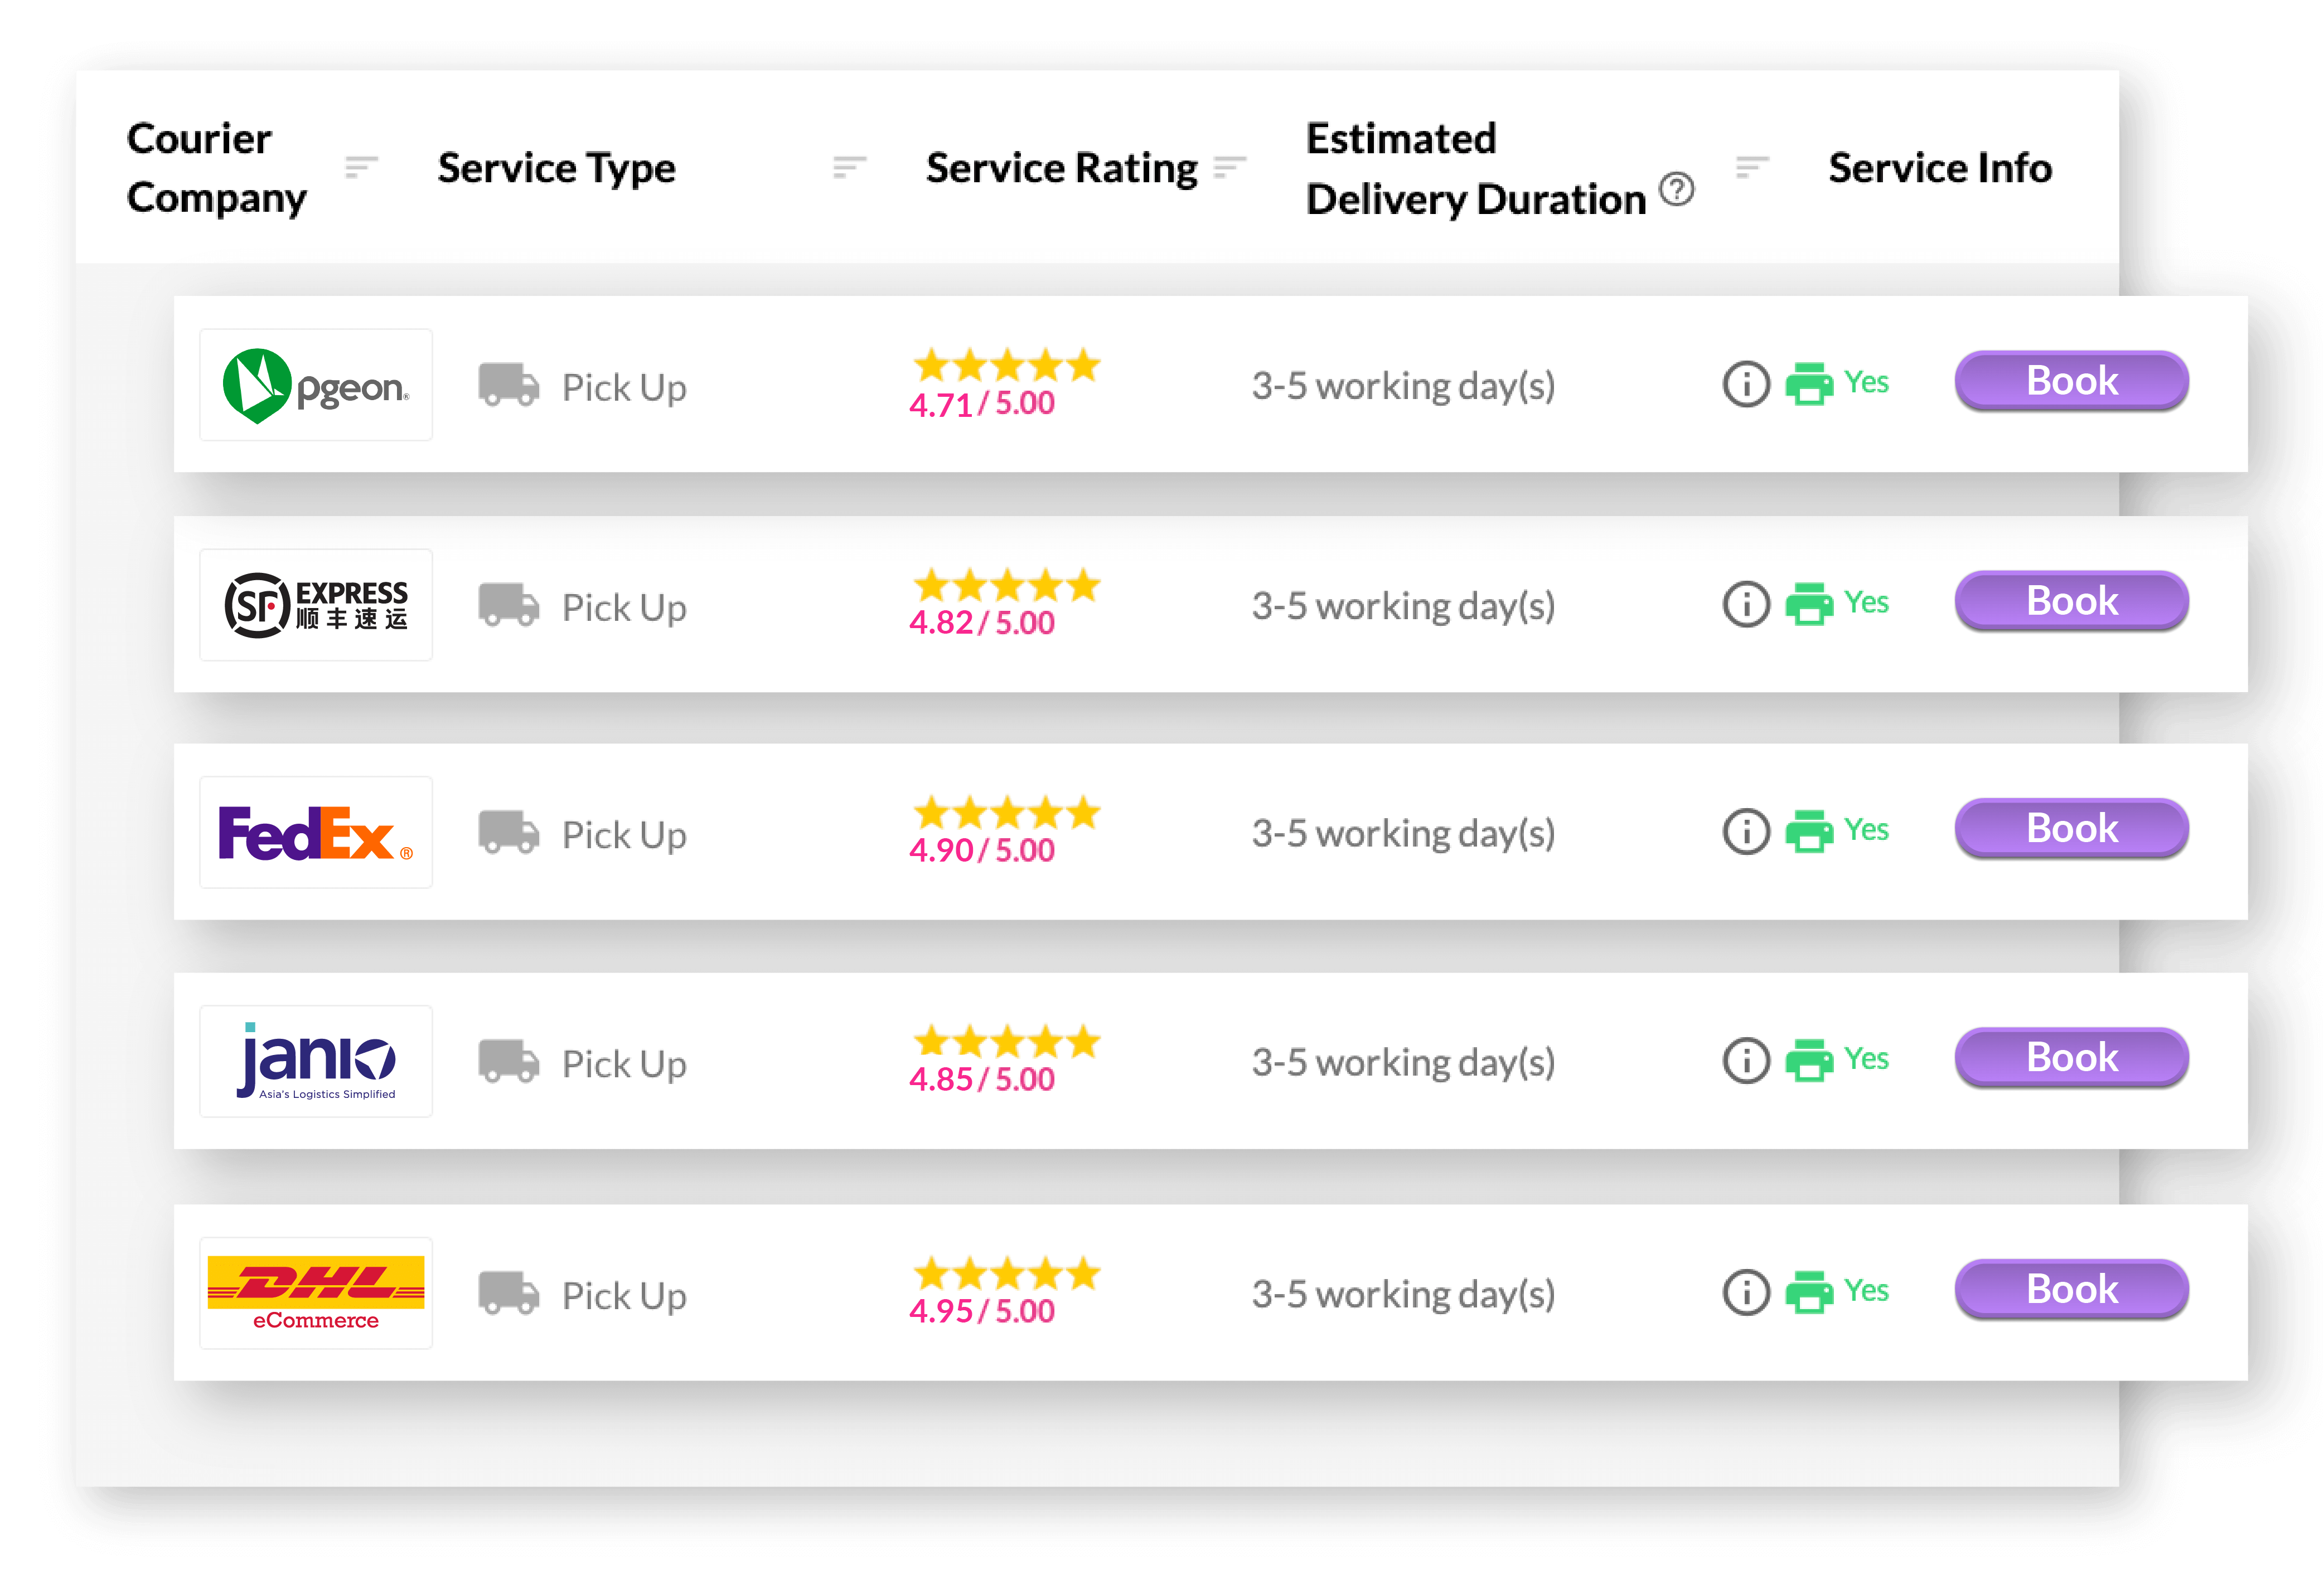This screenshot has width=2324, height=1585.
Task: Click the Janio logo thumbnail
Action: coord(316,1061)
